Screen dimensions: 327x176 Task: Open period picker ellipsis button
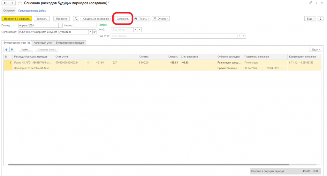pos(60,26)
